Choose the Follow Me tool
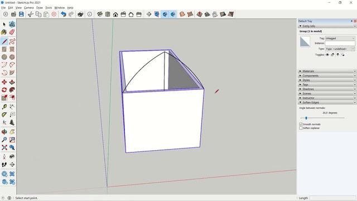The width and height of the screenshot is (357, 201). 12,90
